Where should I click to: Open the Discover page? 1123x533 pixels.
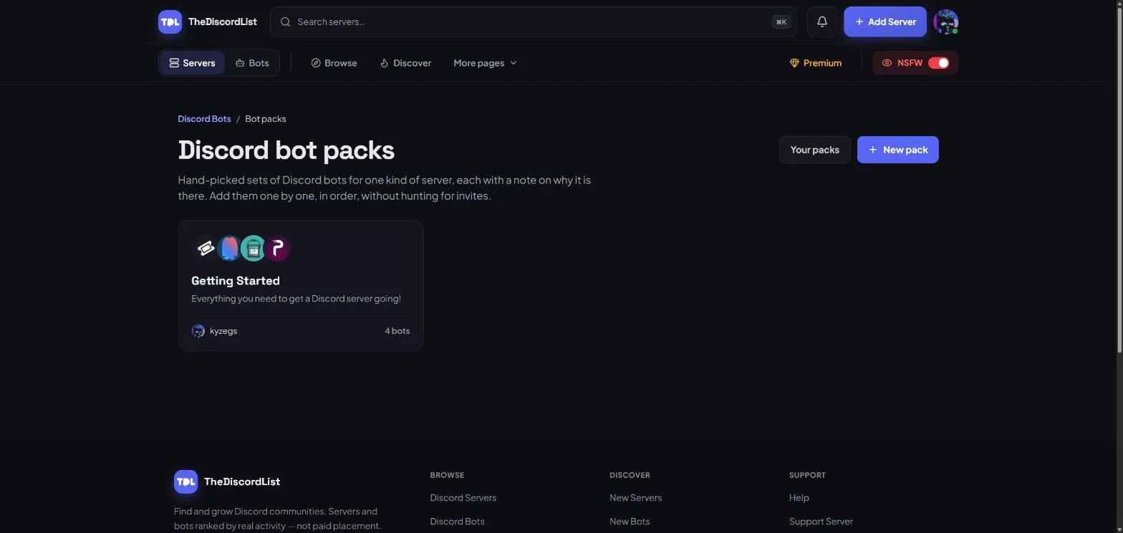(405, 63)
